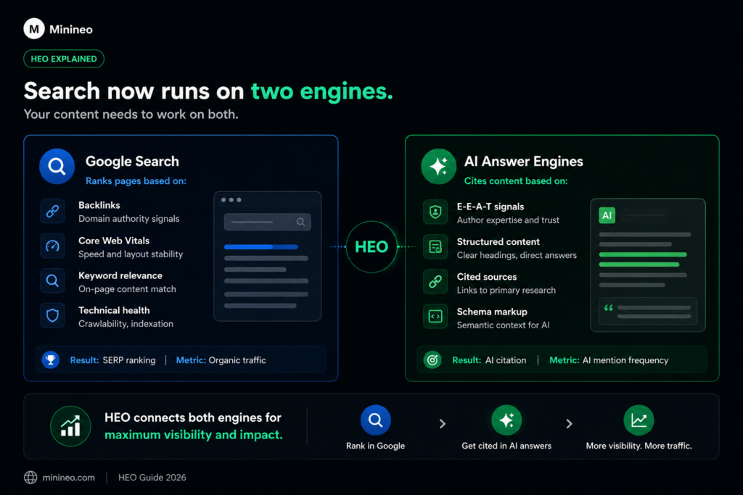This screenshot has width=743, height=495.
Task: Click 'Clear headings, direct answers' text
Action: pyautogui.click(x=517, y=255)
